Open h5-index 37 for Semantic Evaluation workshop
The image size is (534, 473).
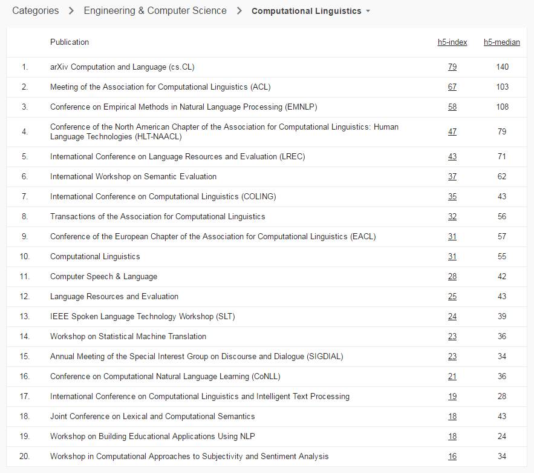(452, 177)
